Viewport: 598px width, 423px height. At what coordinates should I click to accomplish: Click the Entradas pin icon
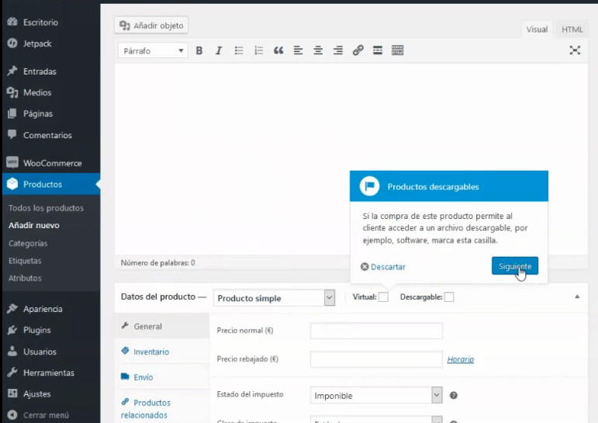tap(12, 71)
